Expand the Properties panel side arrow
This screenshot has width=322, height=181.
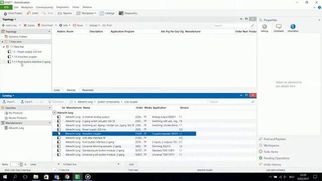[319, 20]
